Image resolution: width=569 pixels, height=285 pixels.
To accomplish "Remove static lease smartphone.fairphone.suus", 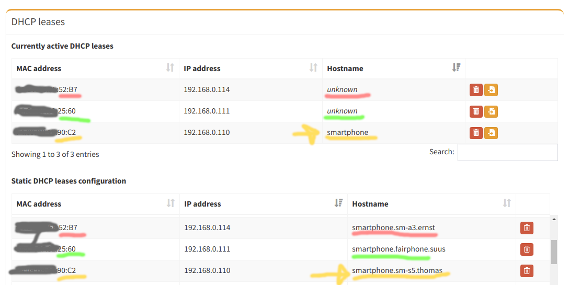I will coord(527,249).
